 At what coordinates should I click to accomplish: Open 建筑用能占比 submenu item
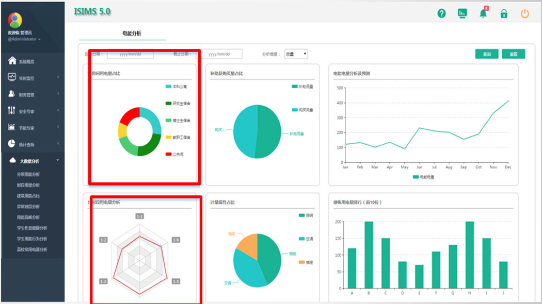(28, 196)
